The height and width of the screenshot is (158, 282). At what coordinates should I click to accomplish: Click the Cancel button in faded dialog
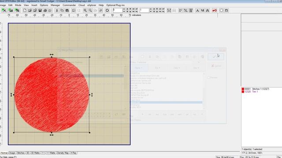(216, 66)
